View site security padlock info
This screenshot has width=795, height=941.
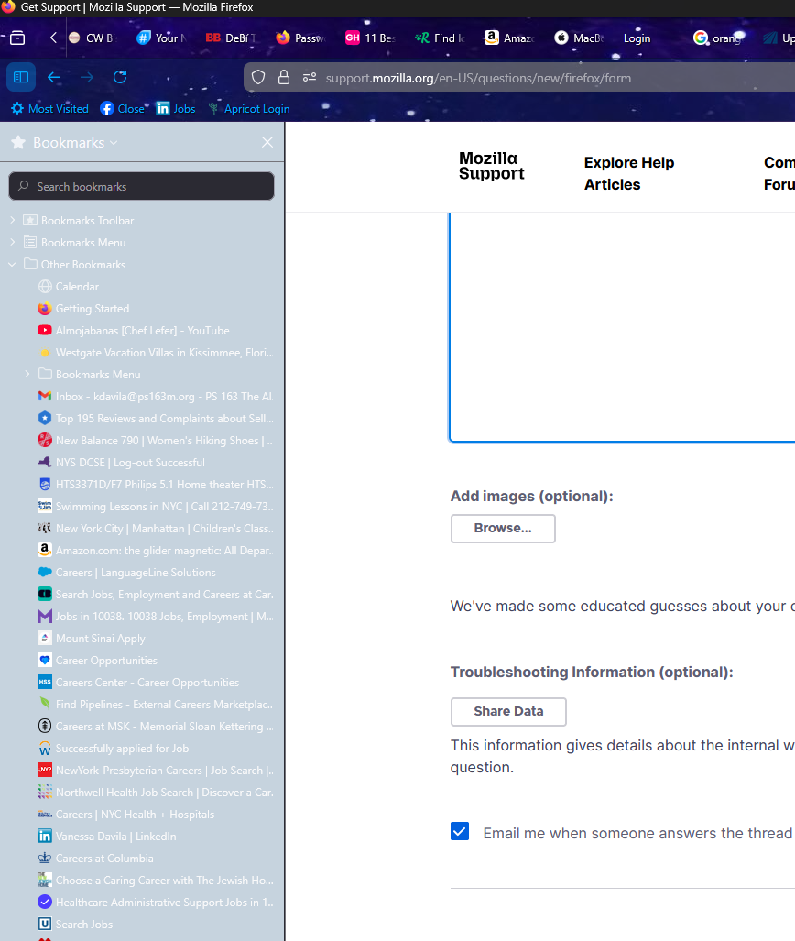284,77
